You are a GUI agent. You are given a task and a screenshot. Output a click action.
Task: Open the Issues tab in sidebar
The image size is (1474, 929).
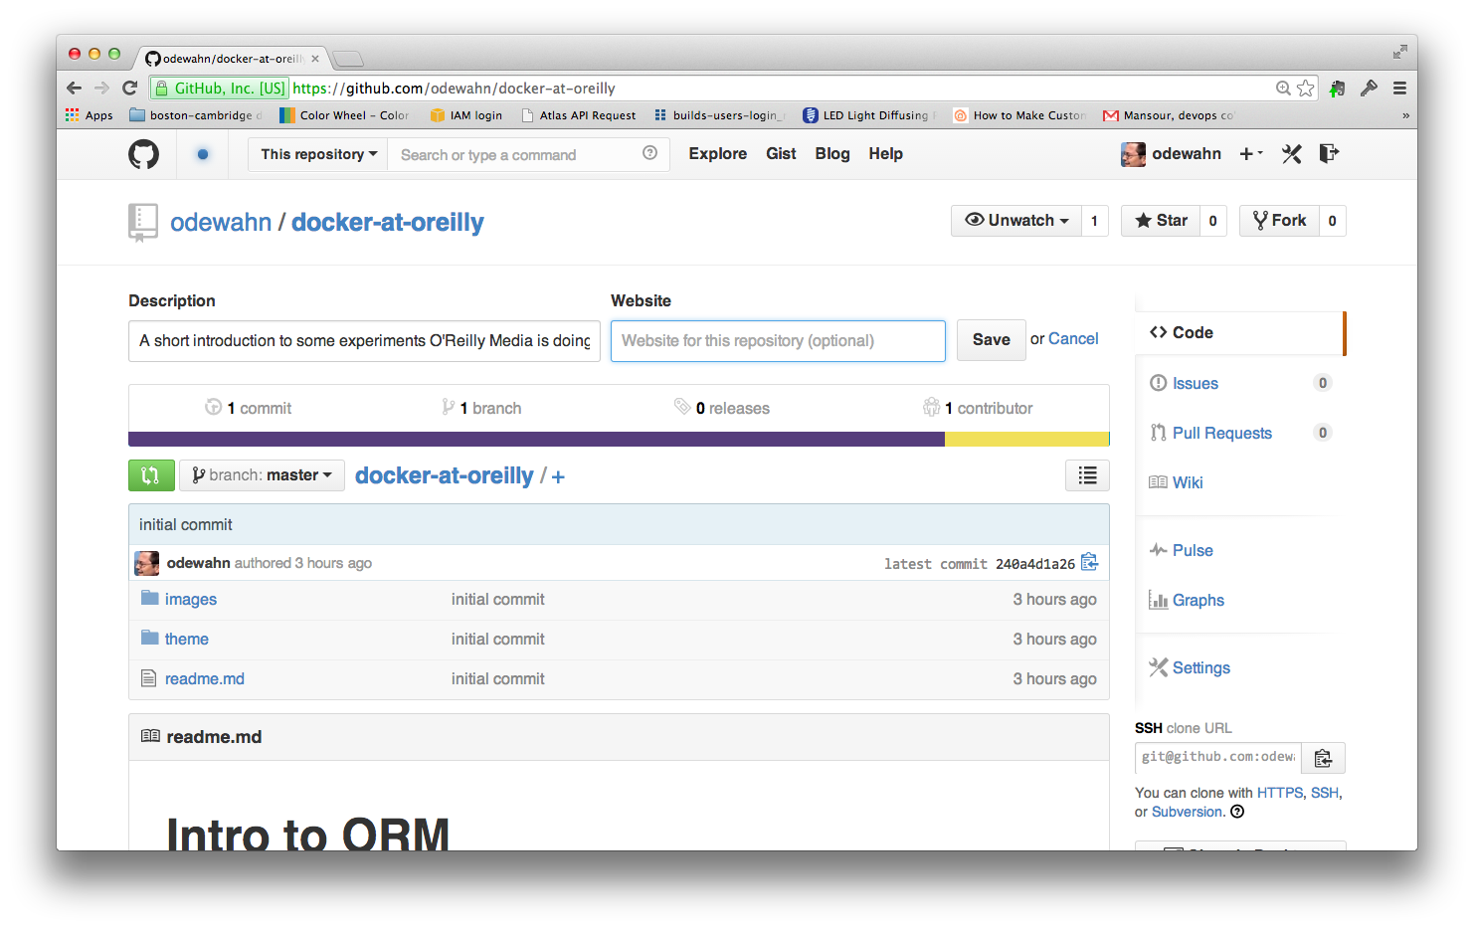(x=1195, y=384)
